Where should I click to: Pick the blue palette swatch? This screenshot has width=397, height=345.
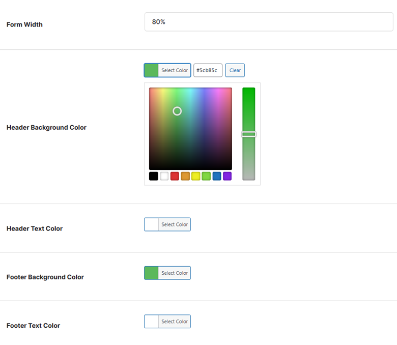click(217, 176)
